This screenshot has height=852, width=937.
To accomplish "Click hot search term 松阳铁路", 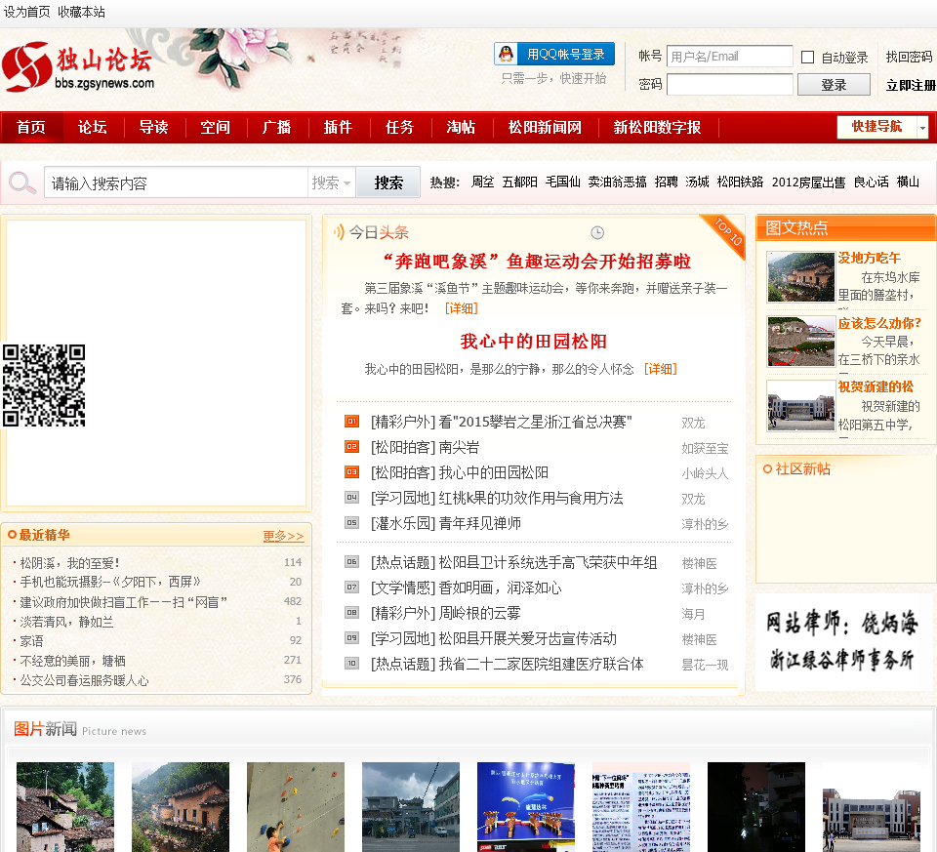I will tap(740, 182).
